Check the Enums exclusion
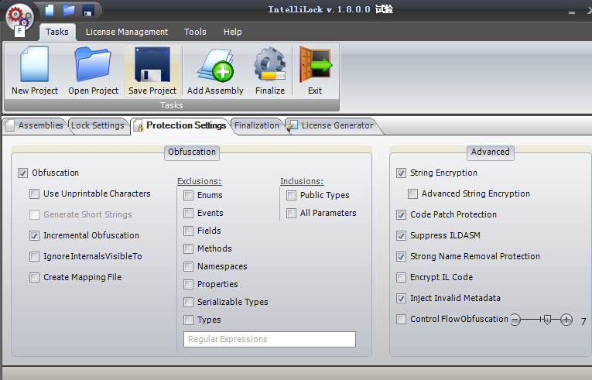Screen dimensions: 592x380 pos(188,195)
